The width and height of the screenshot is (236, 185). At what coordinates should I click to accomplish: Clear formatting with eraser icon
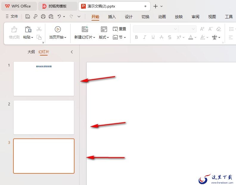point(218,29)
